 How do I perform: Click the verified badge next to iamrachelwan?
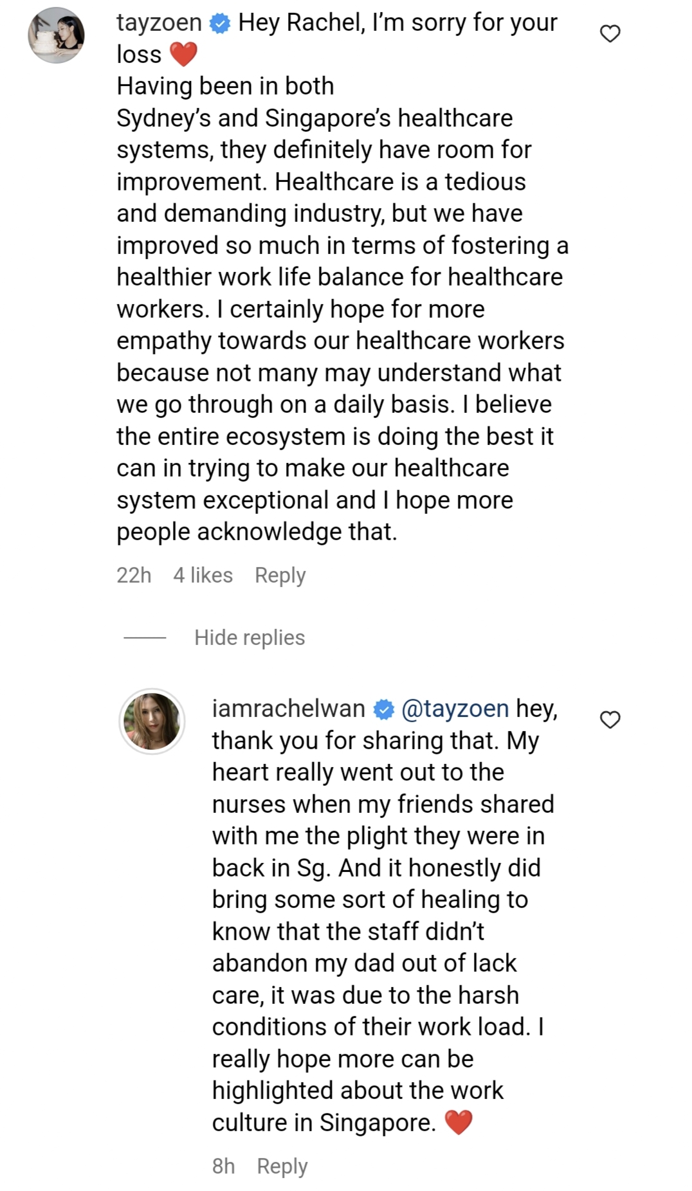pyautogui.click(x=384, y=710)
